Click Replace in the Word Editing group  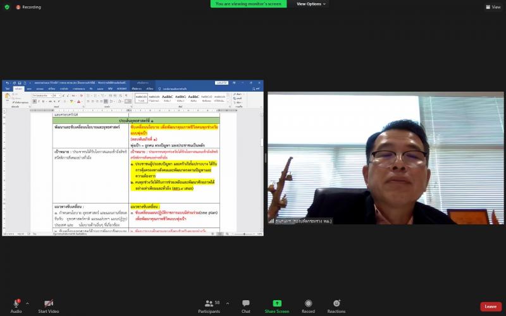coord(239,99)
